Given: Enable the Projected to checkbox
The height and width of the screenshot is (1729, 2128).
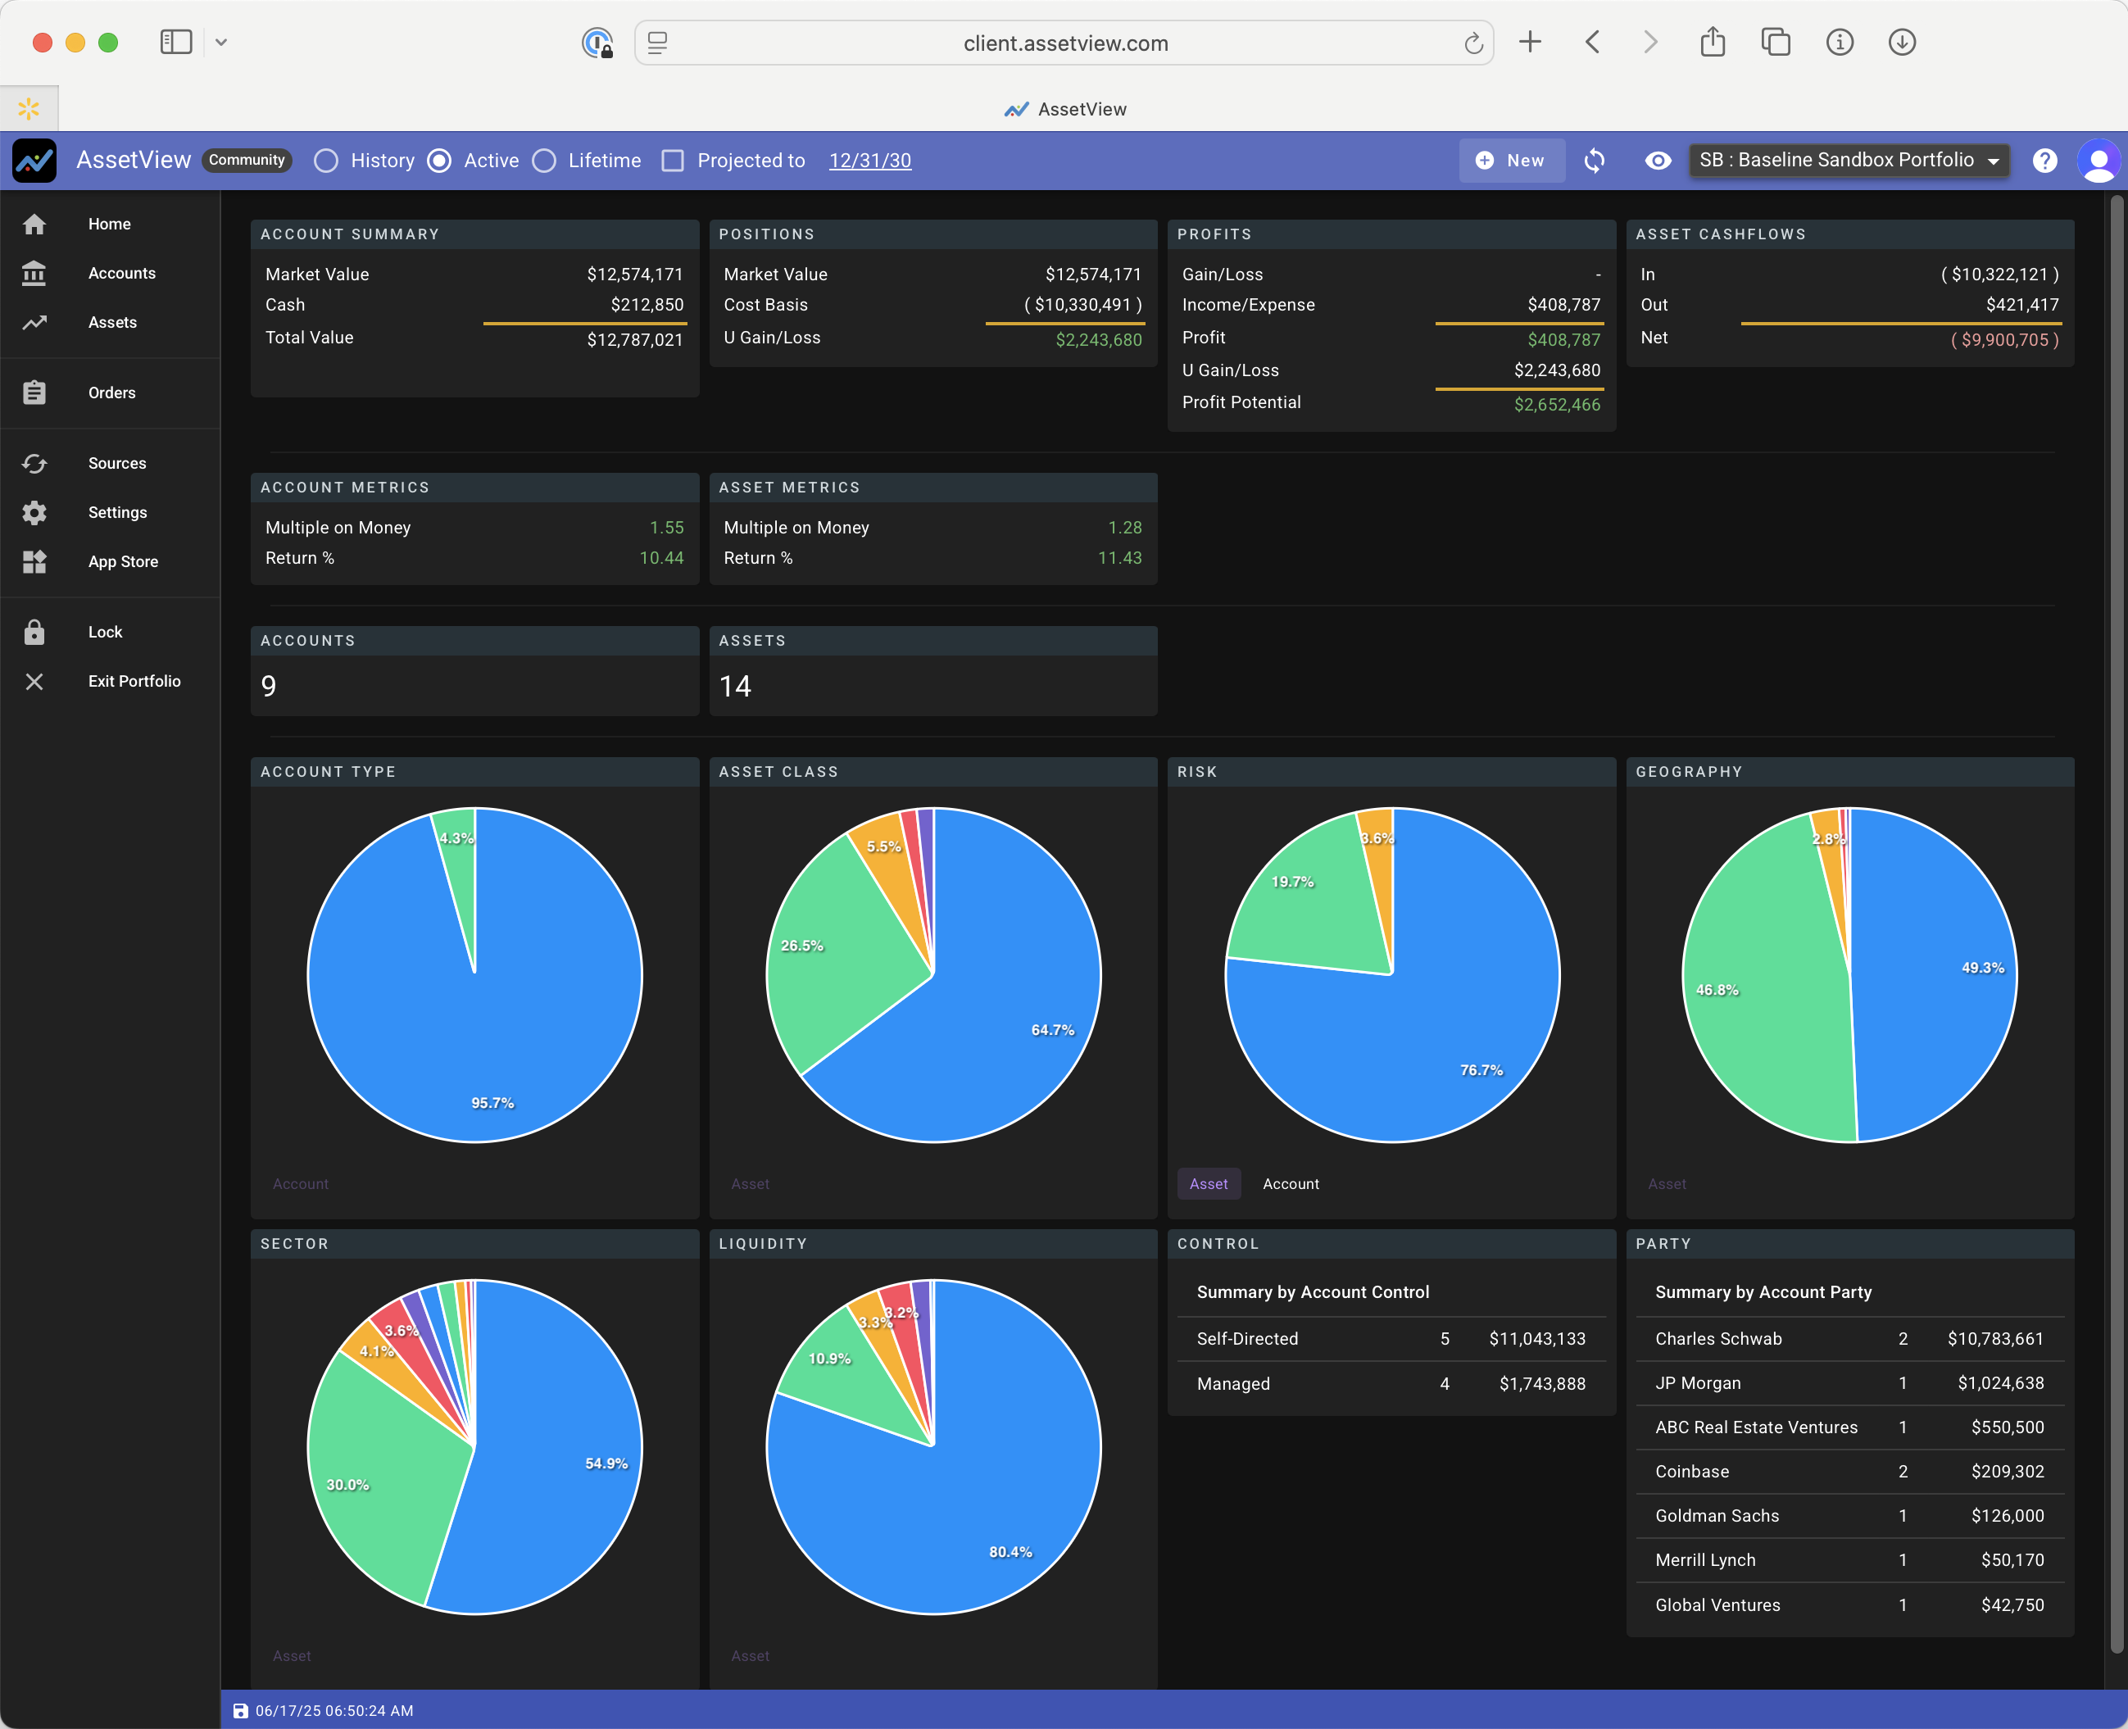Looking at the screenshot, I should tap(674, 161).
